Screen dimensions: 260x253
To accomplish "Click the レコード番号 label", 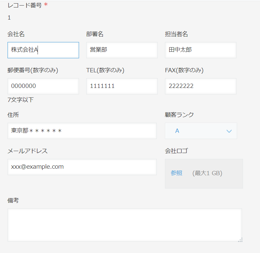I will coord(24,5).
